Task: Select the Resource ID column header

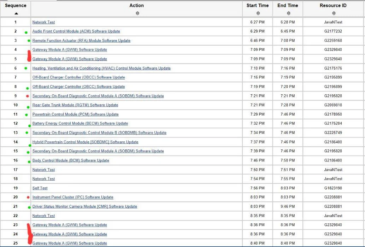Action: coord(333,5)
